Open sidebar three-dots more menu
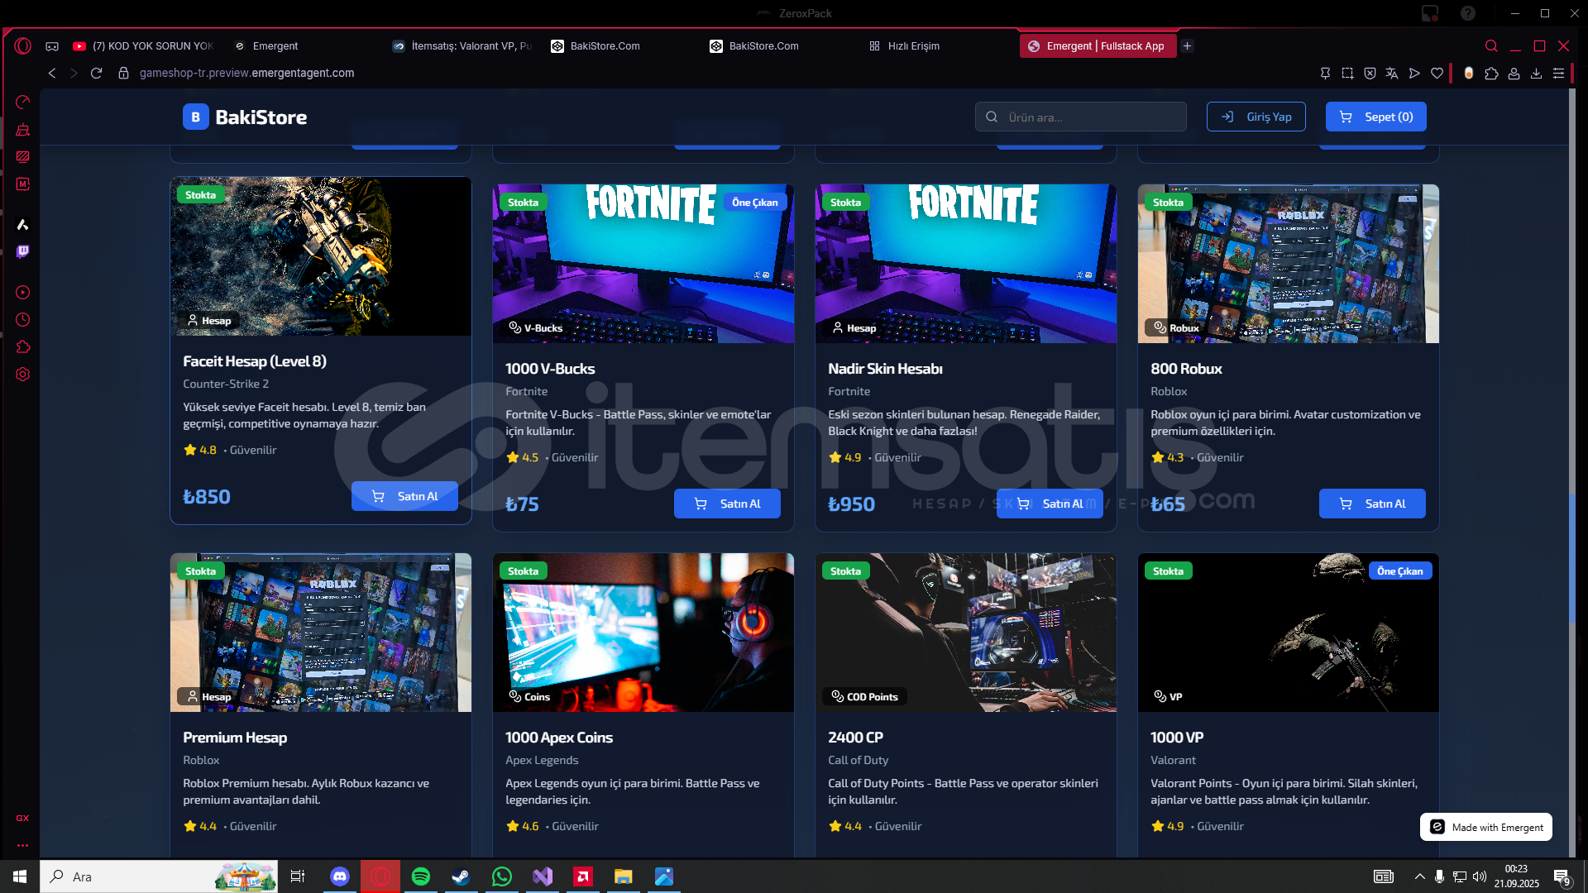This screenshot has width=1588, height=893. 22,845
